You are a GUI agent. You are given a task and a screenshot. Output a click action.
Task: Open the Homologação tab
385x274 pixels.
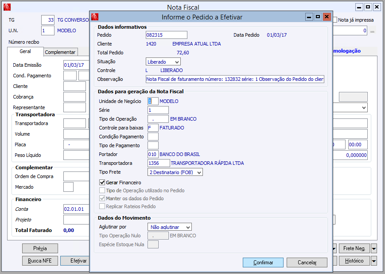click(347, 51)
